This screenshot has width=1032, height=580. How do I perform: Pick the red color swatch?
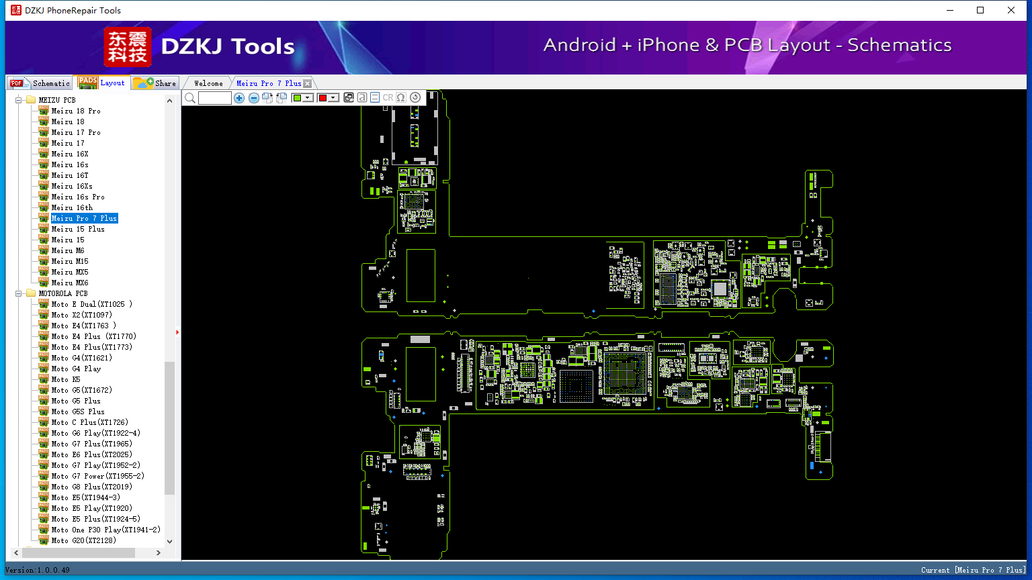tap(322, 98)
